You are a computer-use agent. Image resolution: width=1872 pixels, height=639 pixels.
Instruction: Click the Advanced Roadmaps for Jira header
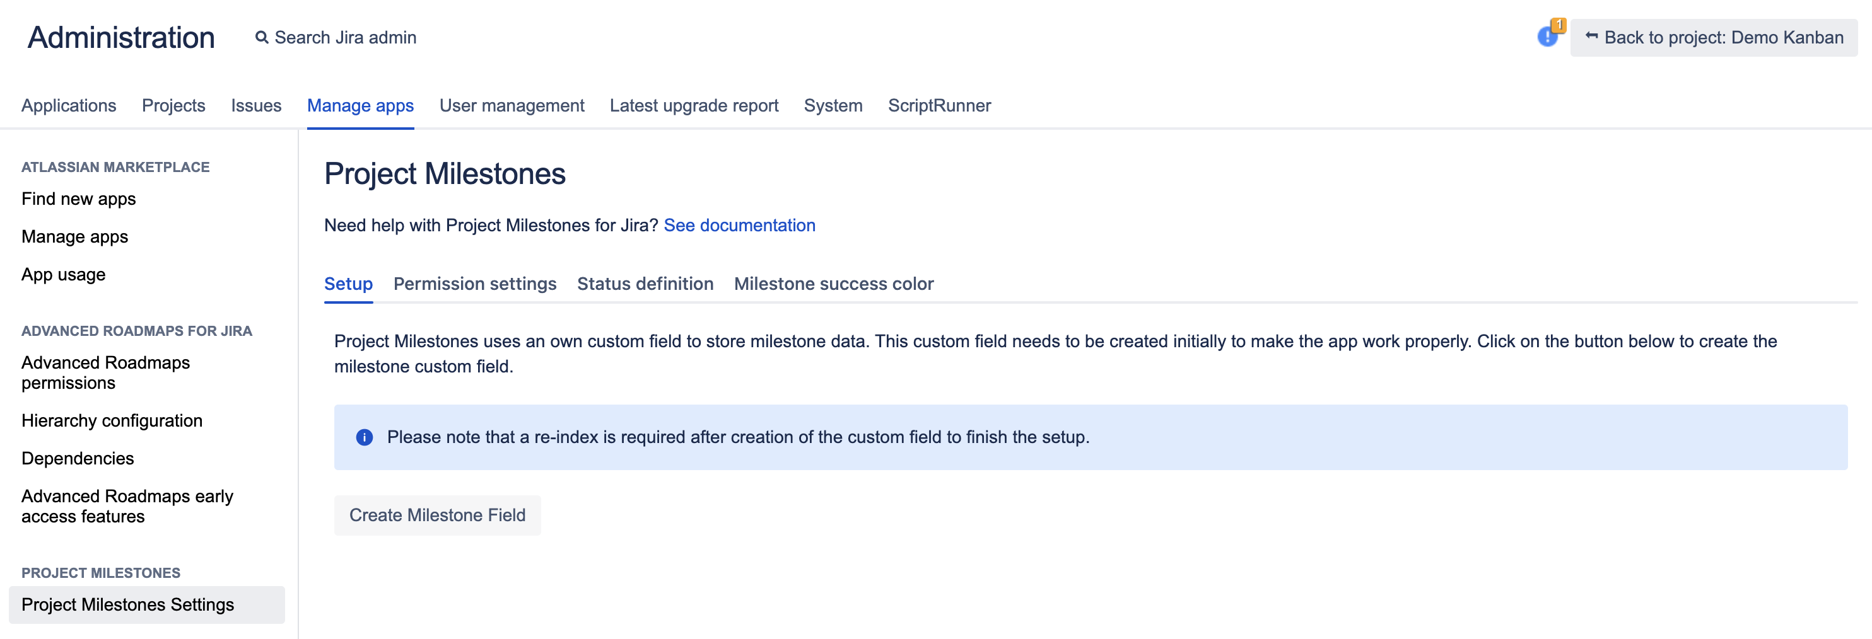(x=137, y=331)
